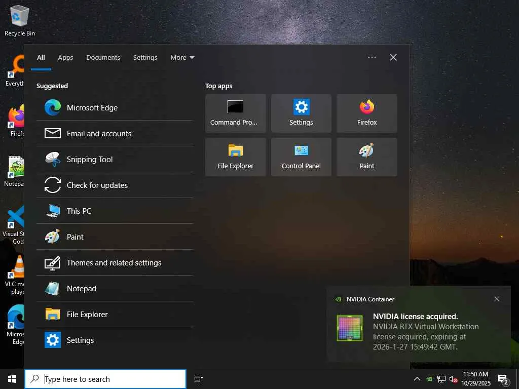Click the taskbar search magnifier icon
This screenshot has width=519, height=389.
[35, 379]
